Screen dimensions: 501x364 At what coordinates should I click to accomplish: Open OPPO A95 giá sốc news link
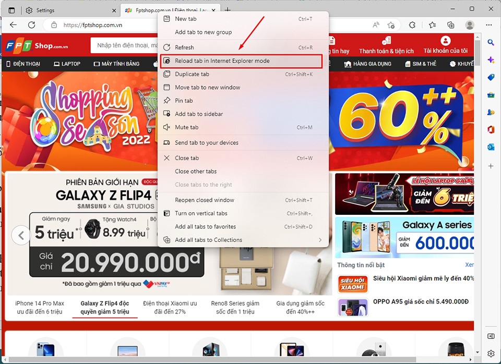421,302
